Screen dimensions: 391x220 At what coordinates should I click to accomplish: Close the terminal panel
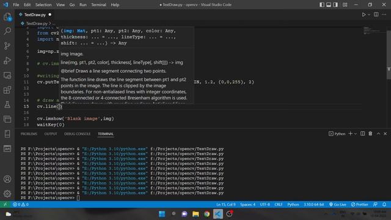coord(386,134)
